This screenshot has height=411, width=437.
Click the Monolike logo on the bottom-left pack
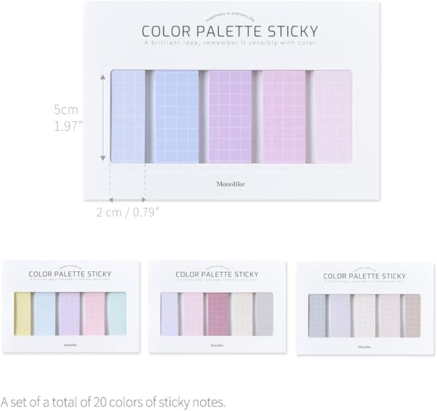pos(70,345)
